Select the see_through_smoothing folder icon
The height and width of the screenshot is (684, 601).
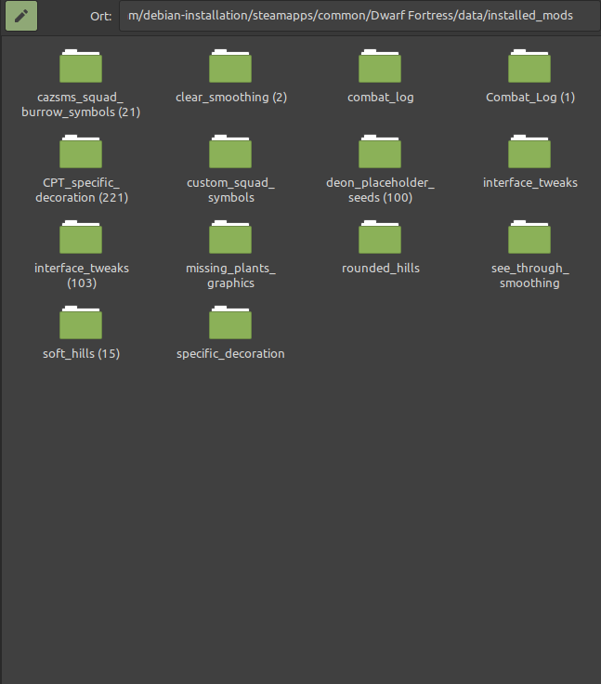click(x=529, y=237)
